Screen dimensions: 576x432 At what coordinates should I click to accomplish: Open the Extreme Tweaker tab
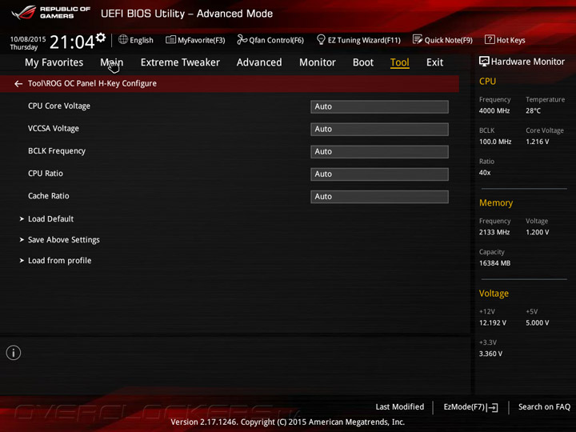[x=180, y=62]
